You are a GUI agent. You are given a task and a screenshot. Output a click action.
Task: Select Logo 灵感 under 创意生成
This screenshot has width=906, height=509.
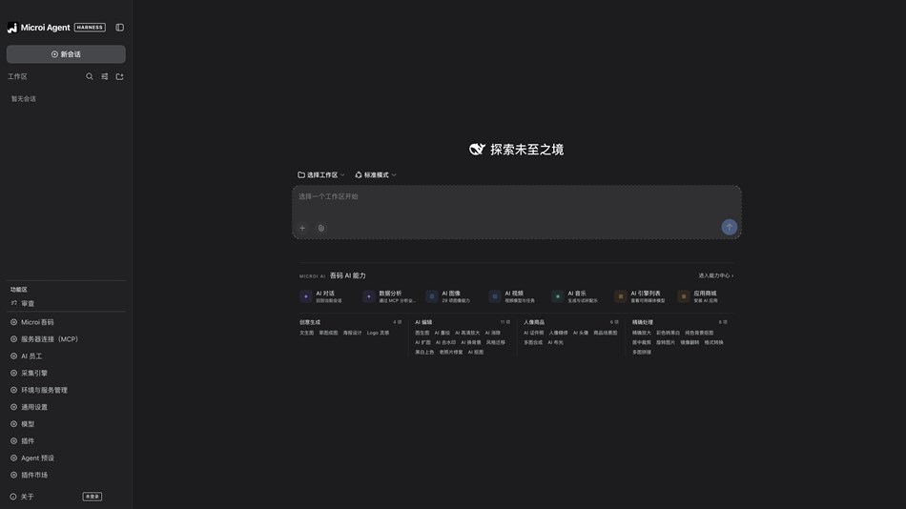[x=378, y=333]
